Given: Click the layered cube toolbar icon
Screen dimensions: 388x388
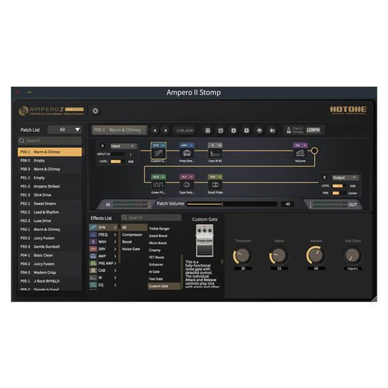Looking at the screenshot, I should point(259,130).
